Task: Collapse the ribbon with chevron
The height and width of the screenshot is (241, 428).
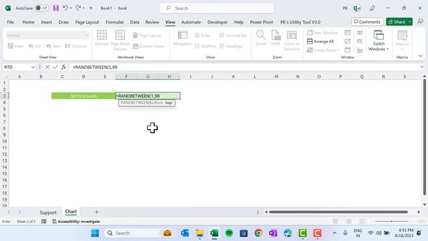Action: click(x=421, y=56)
